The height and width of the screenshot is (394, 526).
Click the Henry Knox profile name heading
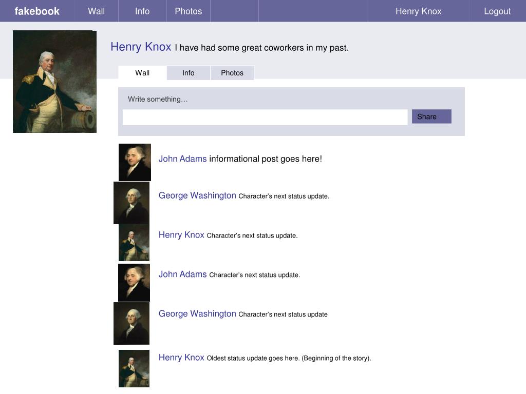click(x=141, y=47)
